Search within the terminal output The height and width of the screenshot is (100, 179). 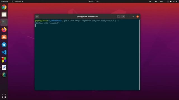point(119,17)
